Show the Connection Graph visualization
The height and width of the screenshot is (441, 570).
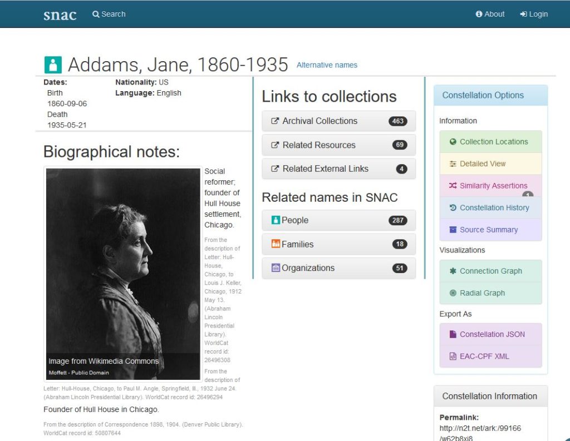(490, 271)
